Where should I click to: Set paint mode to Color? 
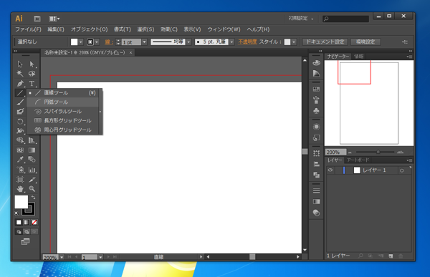[x=19, y=222]
